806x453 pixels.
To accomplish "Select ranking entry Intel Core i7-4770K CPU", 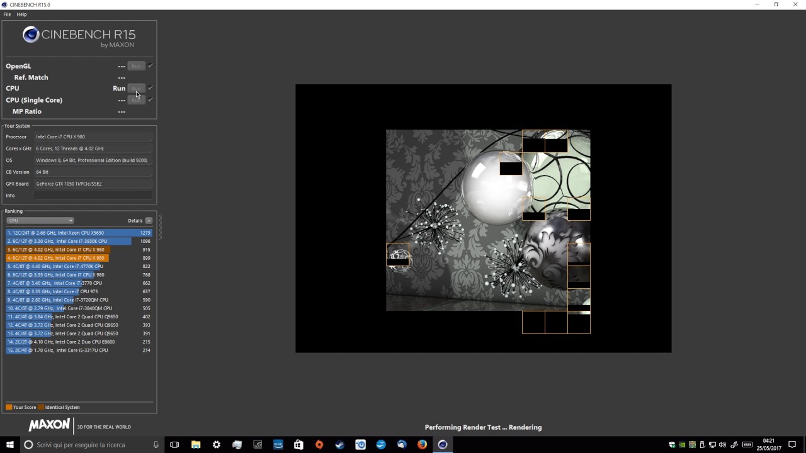I will point(79,266).
